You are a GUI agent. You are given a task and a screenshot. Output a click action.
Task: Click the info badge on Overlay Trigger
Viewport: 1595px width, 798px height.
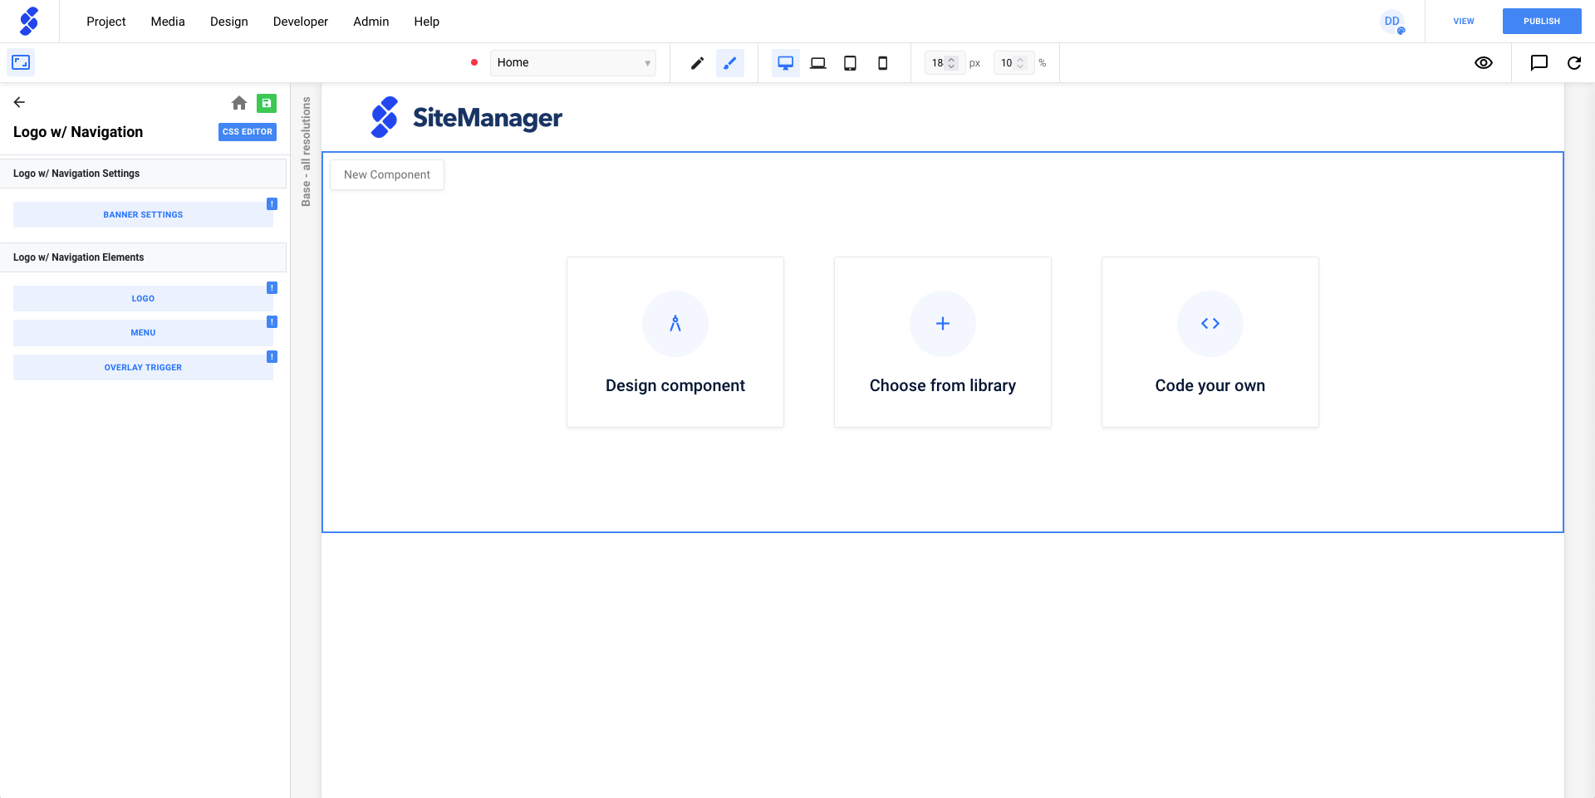click(x=272, y=356)
